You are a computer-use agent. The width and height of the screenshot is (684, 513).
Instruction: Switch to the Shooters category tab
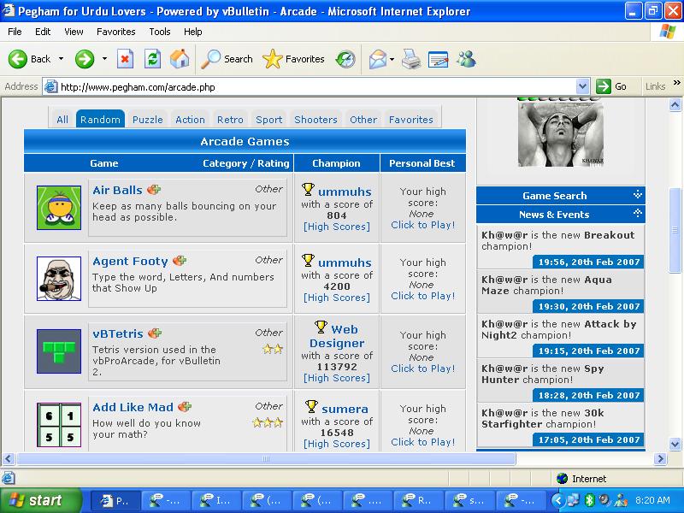315,120
